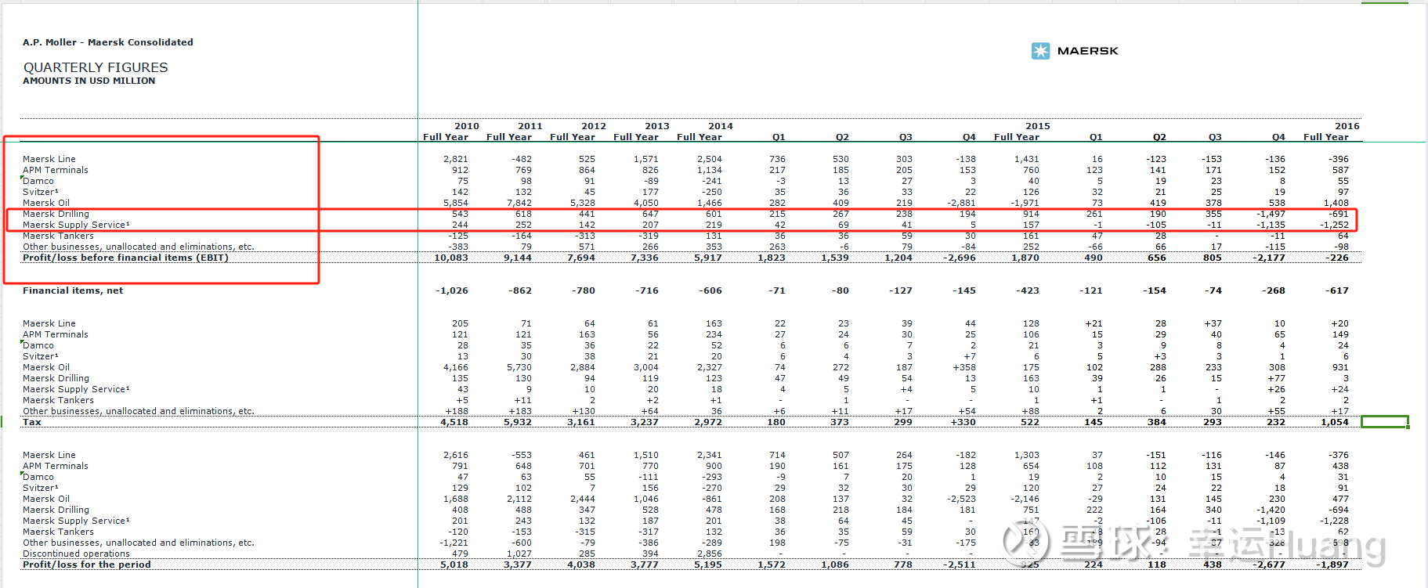Click the 2014 year column header
The height and width of the screenshot is (588, 1428).
[x=720, y=126]
